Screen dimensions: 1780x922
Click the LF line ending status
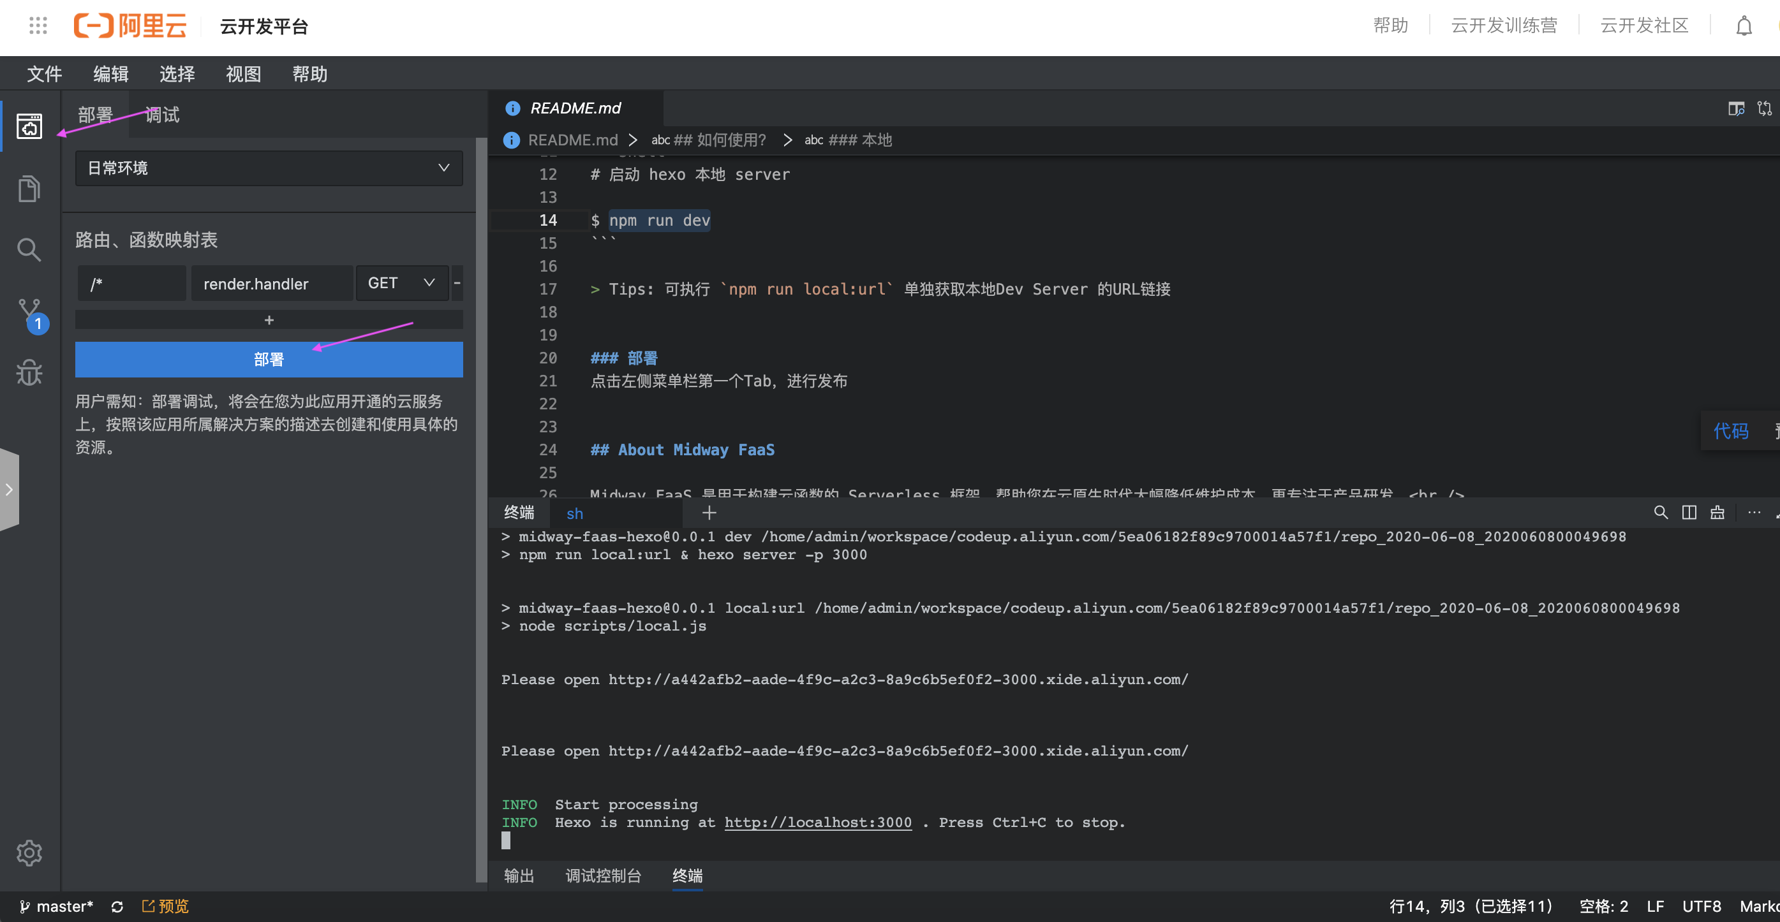(1655, 907)
